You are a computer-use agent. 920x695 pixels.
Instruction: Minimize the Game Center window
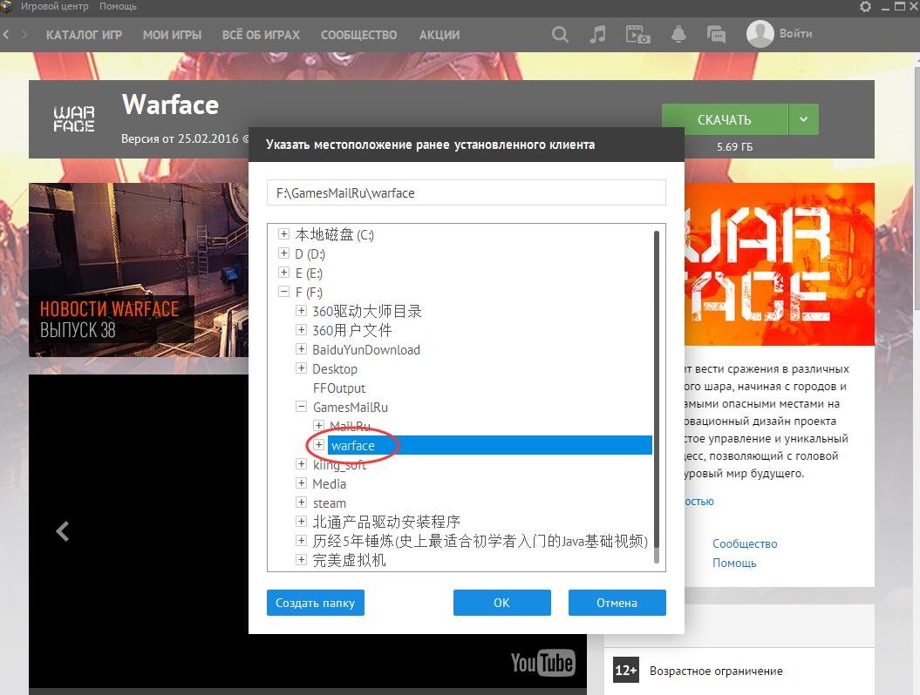[x=885, y=7]
